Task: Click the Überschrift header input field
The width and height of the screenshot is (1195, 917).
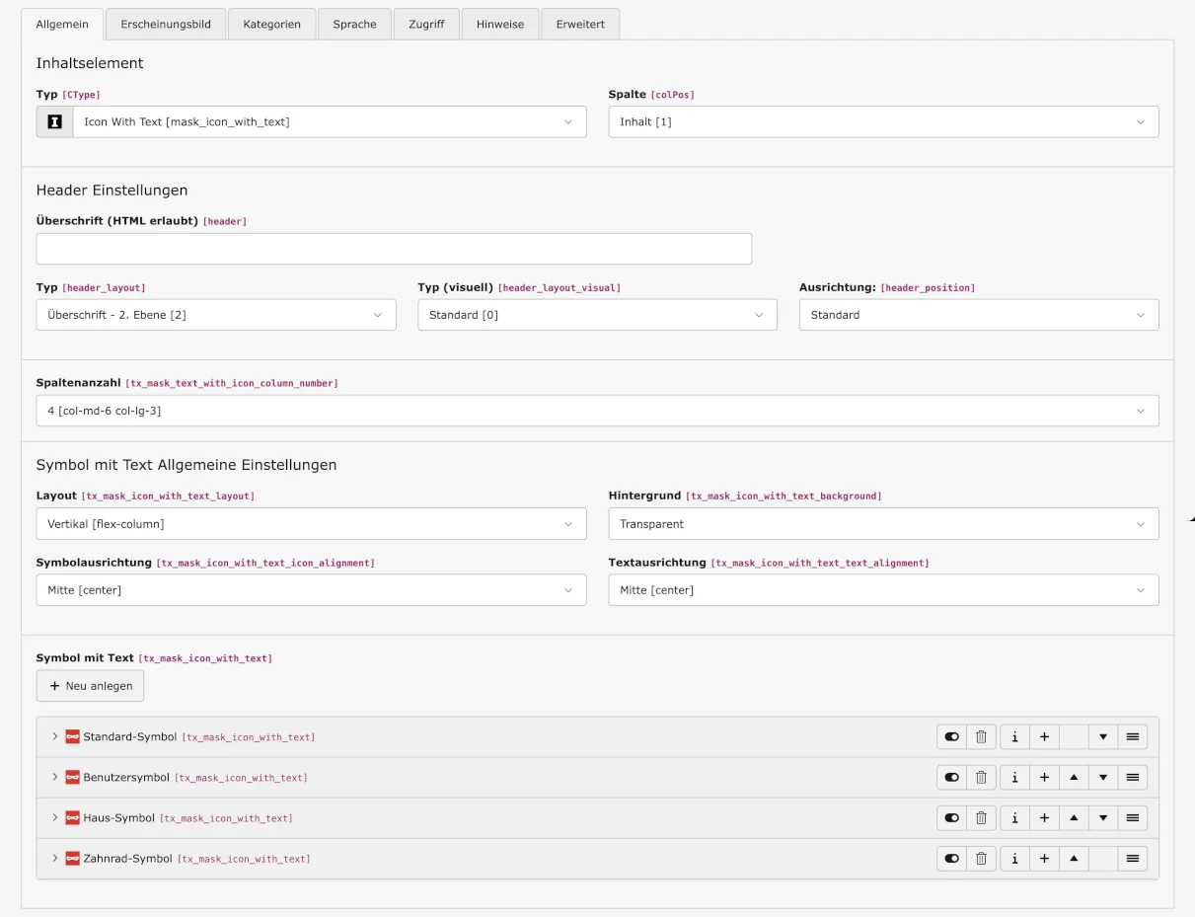Action: pos(394,248)
